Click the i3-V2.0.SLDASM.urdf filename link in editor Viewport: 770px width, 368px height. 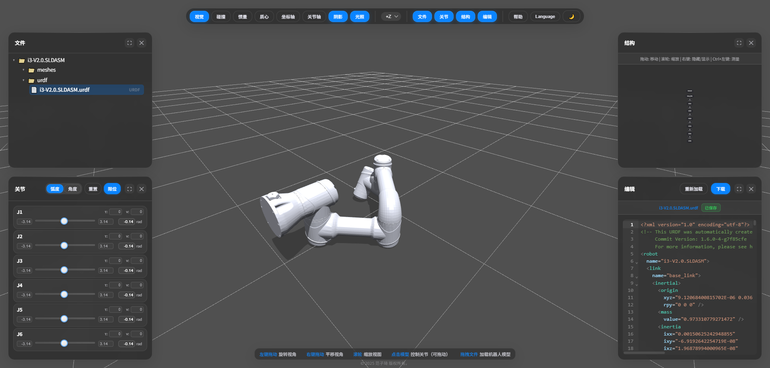(x=678, y=208)
